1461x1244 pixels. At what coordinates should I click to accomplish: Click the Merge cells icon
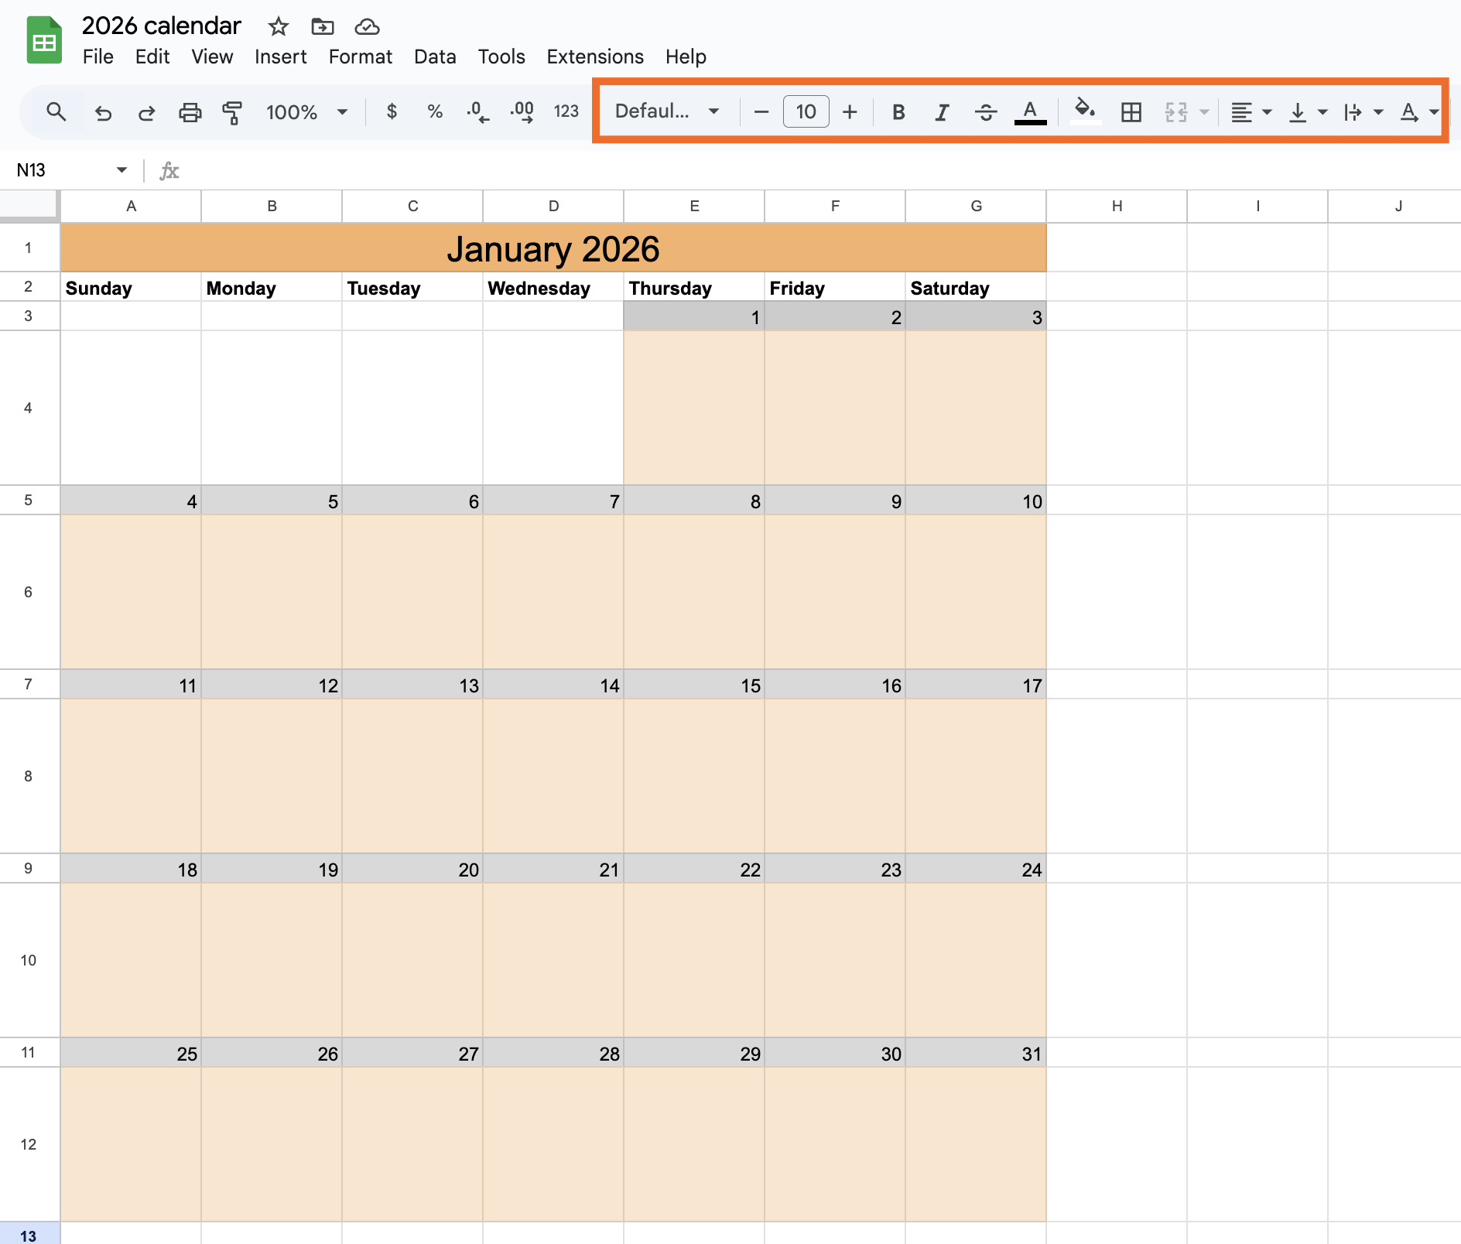pyautogui.click(x=1175, y=112)
